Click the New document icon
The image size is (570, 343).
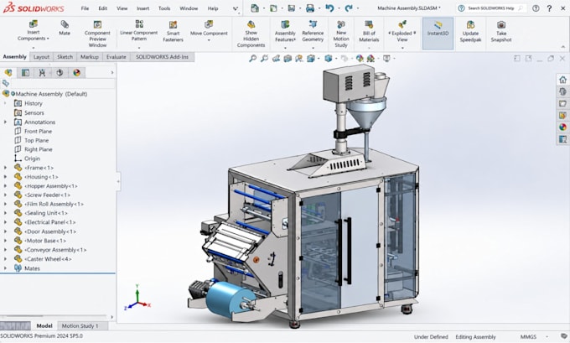coord(255,8)
